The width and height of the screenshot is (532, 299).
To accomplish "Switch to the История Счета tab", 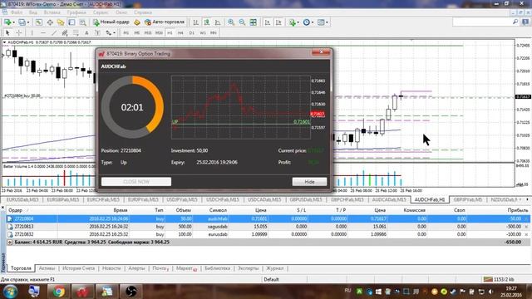I will tap(78, 268).
